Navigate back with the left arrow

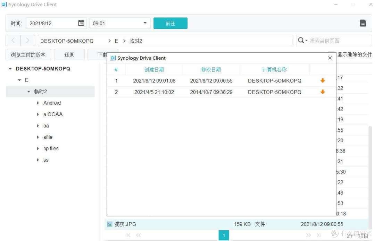click(x=13, y=40)
